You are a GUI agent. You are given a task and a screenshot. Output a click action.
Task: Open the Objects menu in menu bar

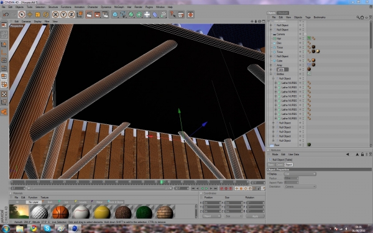(x=19, y=7)
